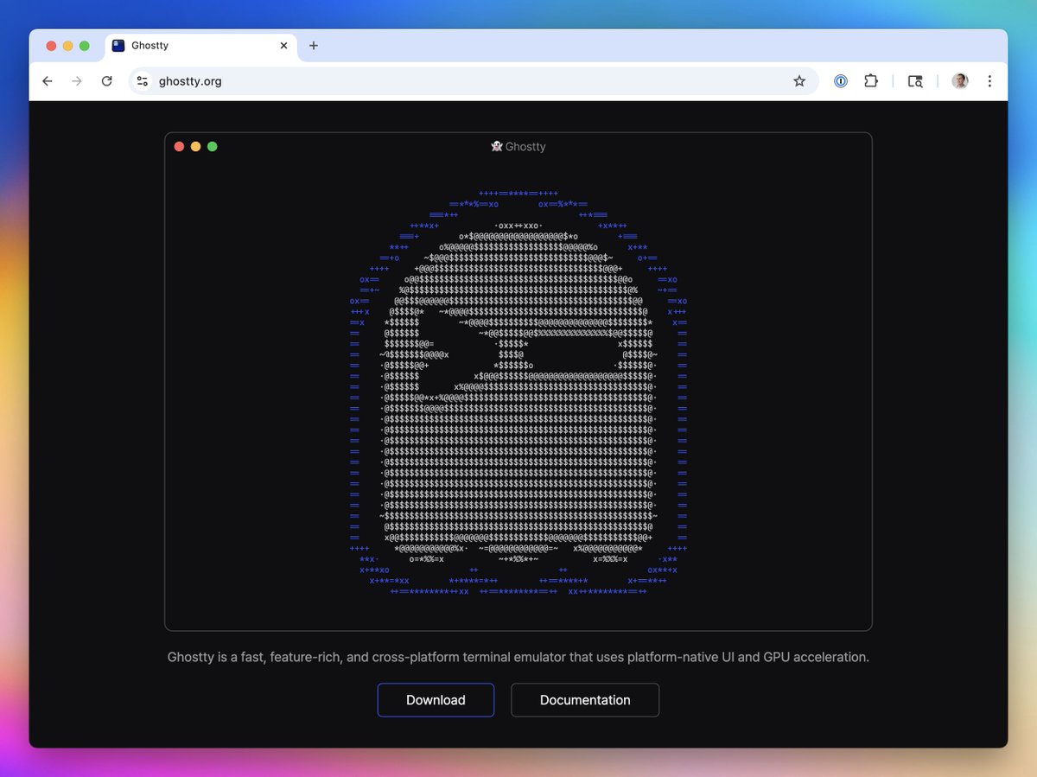
Task: Click the green dot in the Ghostty terminal mockup
Action: 212,147
